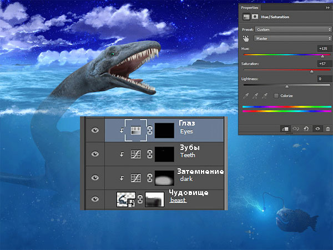This screenshot has height=250, width=333.
Task: Select the add-to-sample eyedropper
Action: 255,96
